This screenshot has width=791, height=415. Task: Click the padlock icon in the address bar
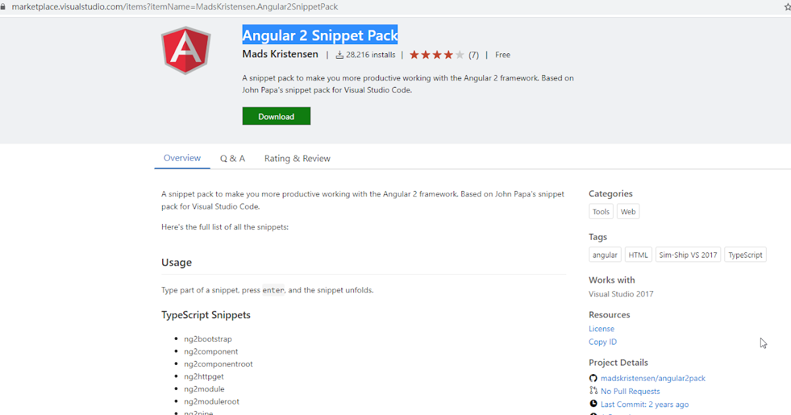point(7,7)
